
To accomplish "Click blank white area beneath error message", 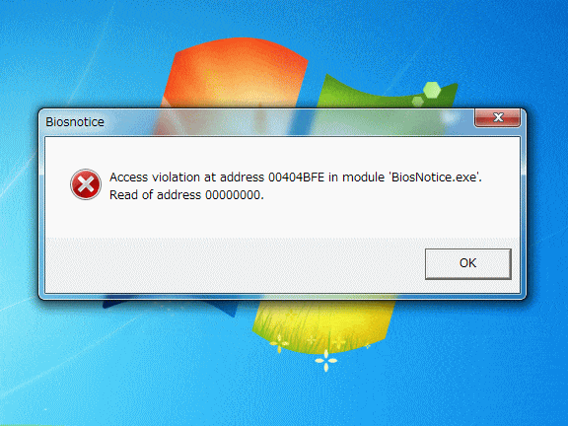I will 283,219.
